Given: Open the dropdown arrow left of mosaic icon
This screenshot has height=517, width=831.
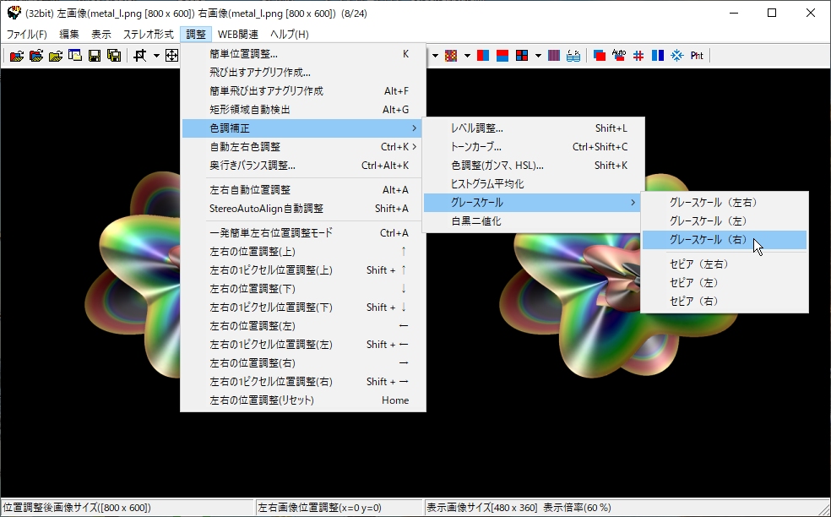Looking at the screenshot, I should click(x=435, y=56).
